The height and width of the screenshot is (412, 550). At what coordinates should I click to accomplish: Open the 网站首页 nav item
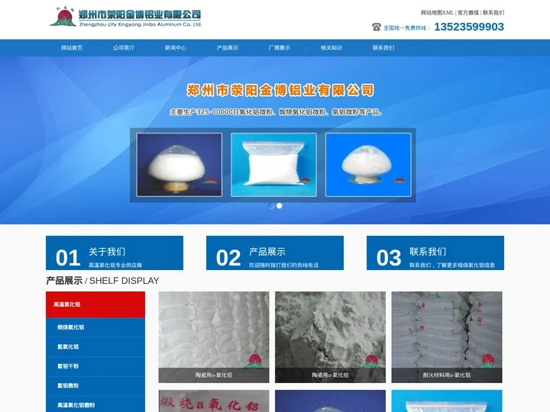point(72,47)
